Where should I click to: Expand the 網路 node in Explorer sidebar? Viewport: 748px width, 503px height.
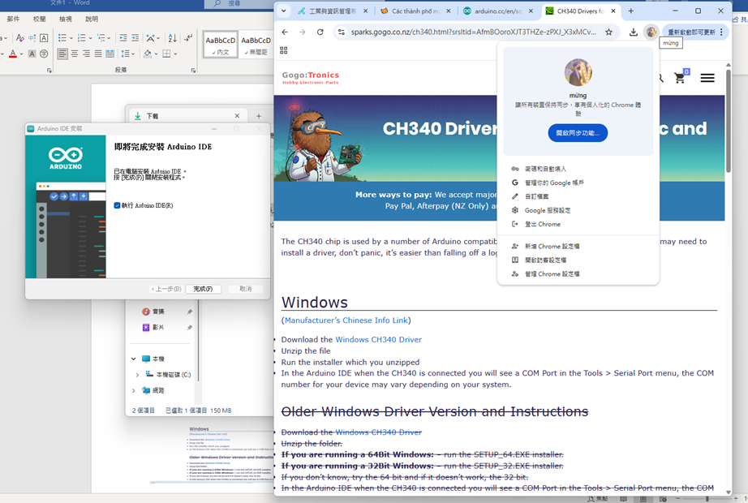[134, 390]
